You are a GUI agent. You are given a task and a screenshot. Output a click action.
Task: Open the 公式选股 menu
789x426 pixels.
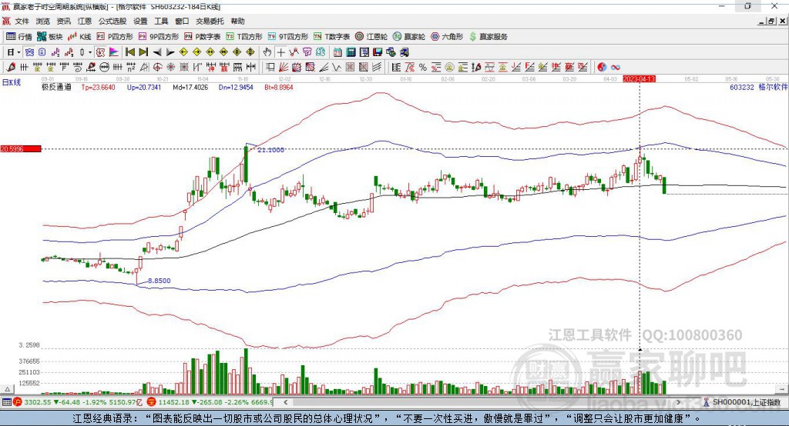(112, 21)
